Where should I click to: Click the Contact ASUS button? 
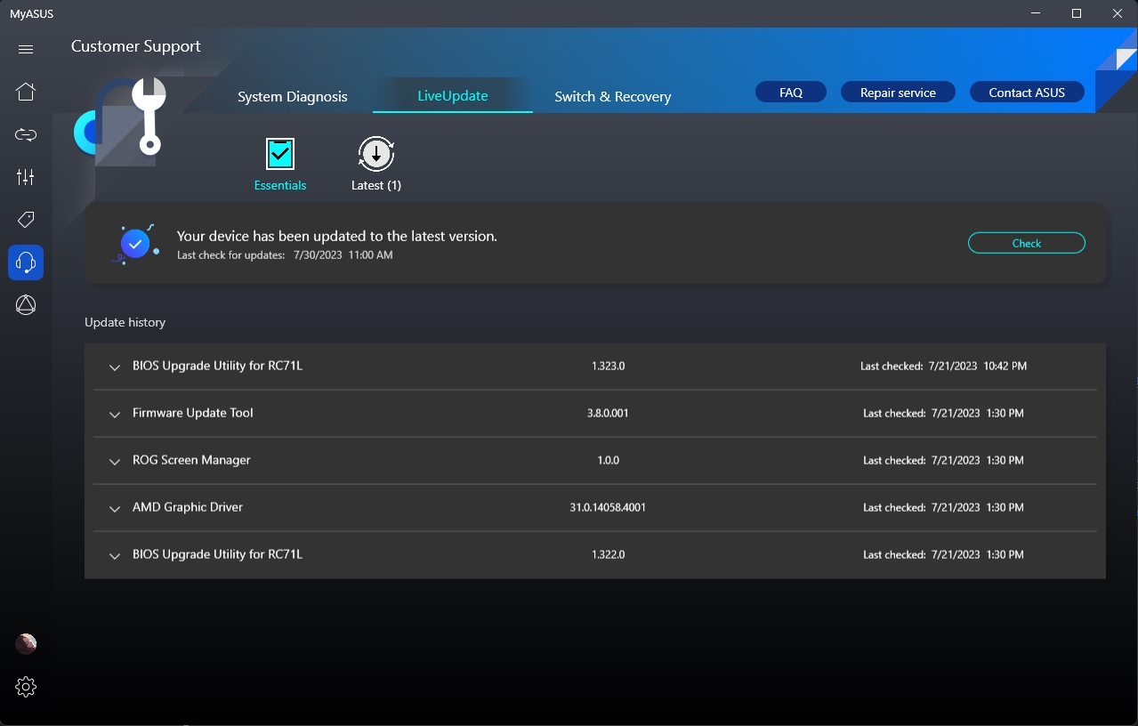point(1027,93)
